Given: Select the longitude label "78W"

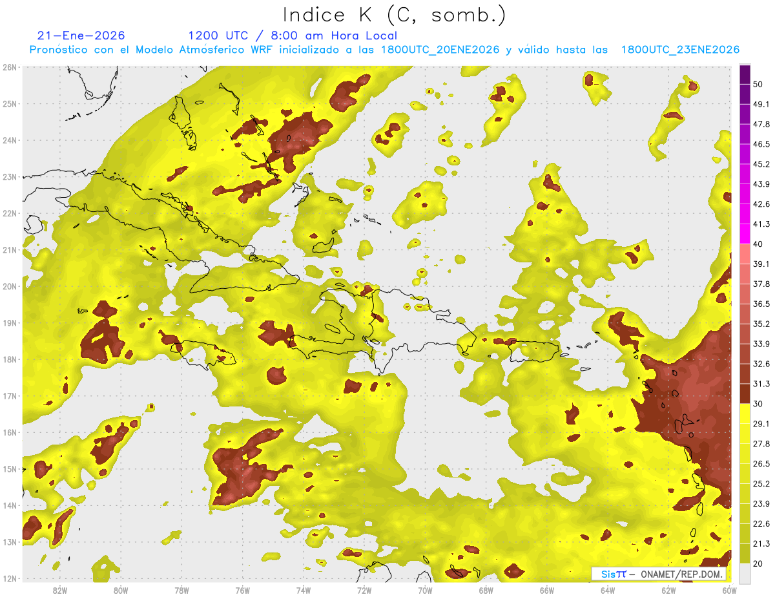Looking at the screenshot, I should (x=181, y=590).
